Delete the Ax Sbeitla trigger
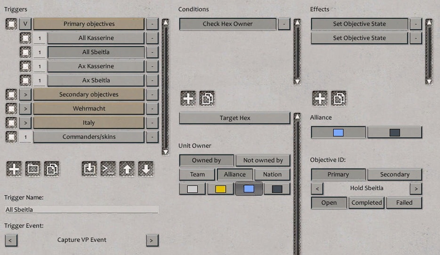This screenshot has width=440, height=255. click(152, 80)
